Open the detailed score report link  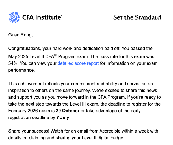[78, 63]
